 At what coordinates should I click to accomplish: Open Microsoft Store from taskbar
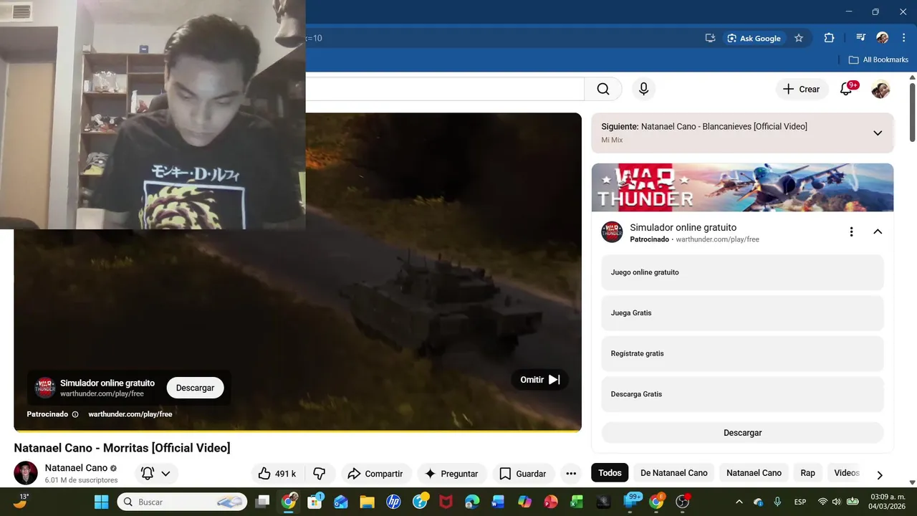tap(315, 502)
